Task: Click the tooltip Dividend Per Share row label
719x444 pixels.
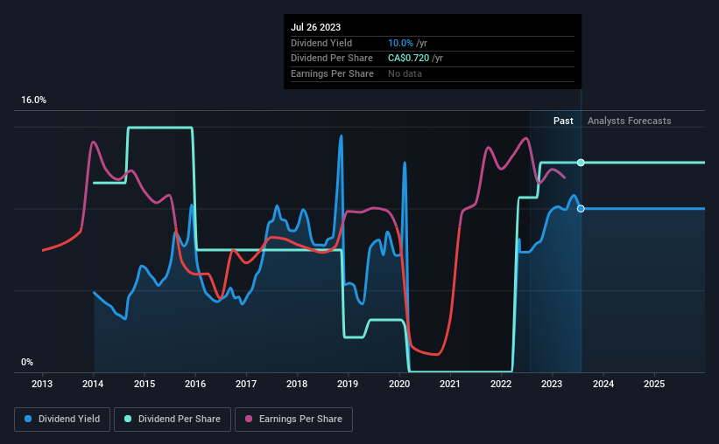Action: (332, 59)
